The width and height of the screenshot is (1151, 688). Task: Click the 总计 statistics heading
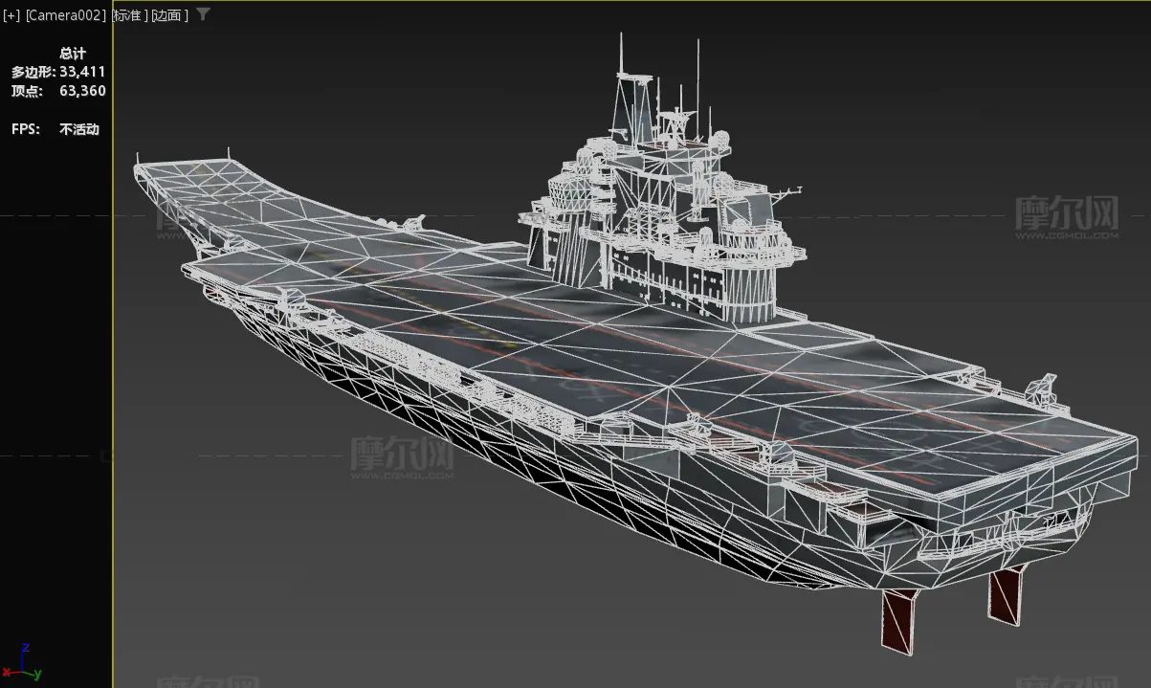[x=73, y=54]
